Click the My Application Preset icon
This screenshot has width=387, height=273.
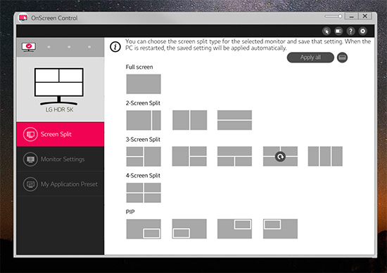pyautogui.click(x=30, y=184)
